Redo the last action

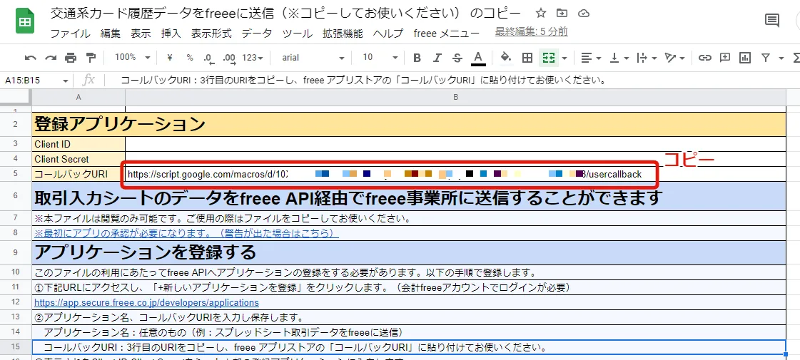point(51,58)
